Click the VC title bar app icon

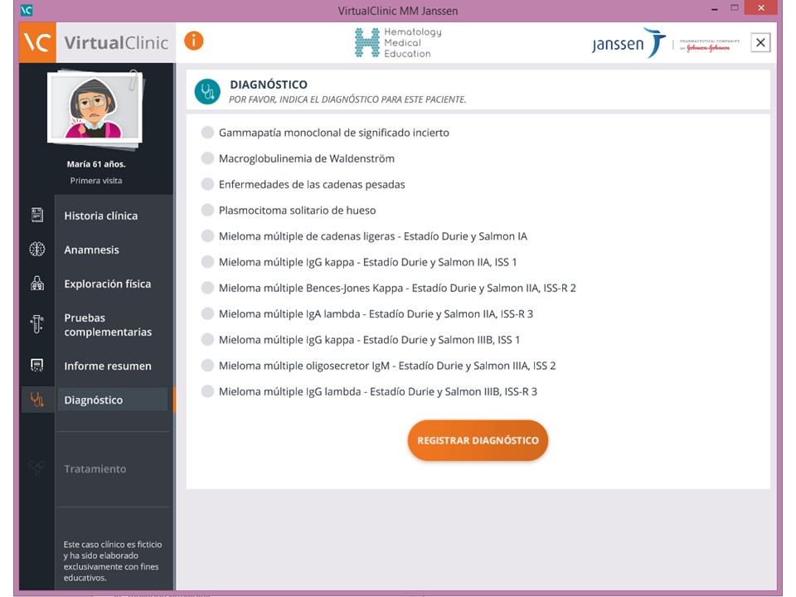pyautogui.click(x=27, y=10)
